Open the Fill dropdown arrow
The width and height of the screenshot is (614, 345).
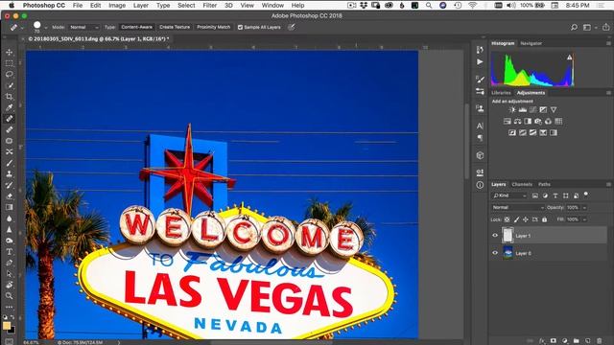(x=584, y=219)
